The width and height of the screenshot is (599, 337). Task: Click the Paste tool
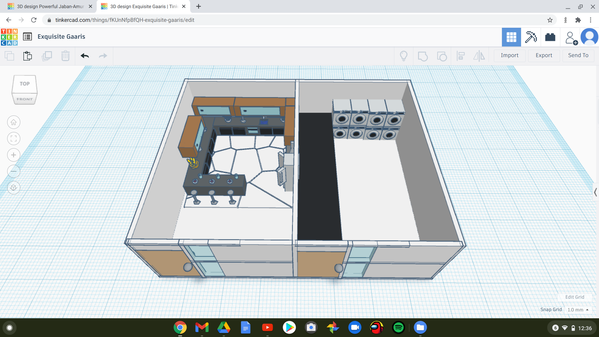tap(27, 56)
